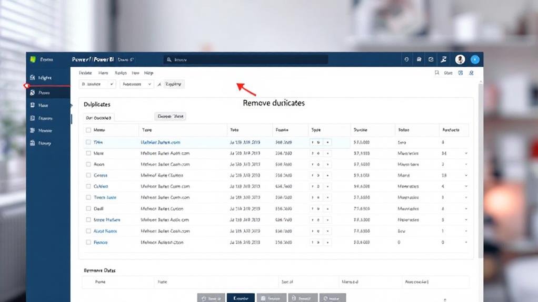
Task: Click the first gray button in bottom row
Action: coord(211,298)
